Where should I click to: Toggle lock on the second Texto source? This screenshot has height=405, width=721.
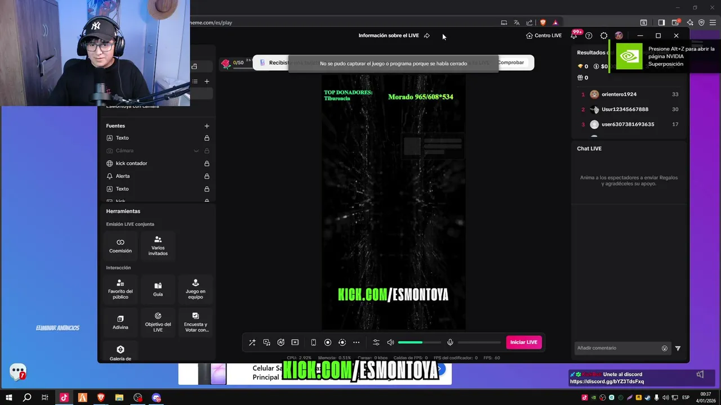(x=207, y=189)
